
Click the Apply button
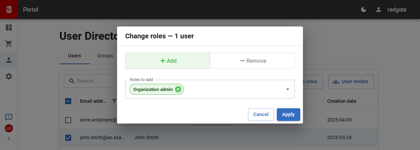point(288,114)
